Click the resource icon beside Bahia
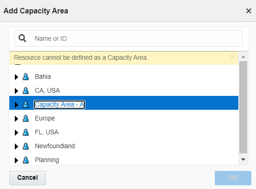 click(26, 76)
